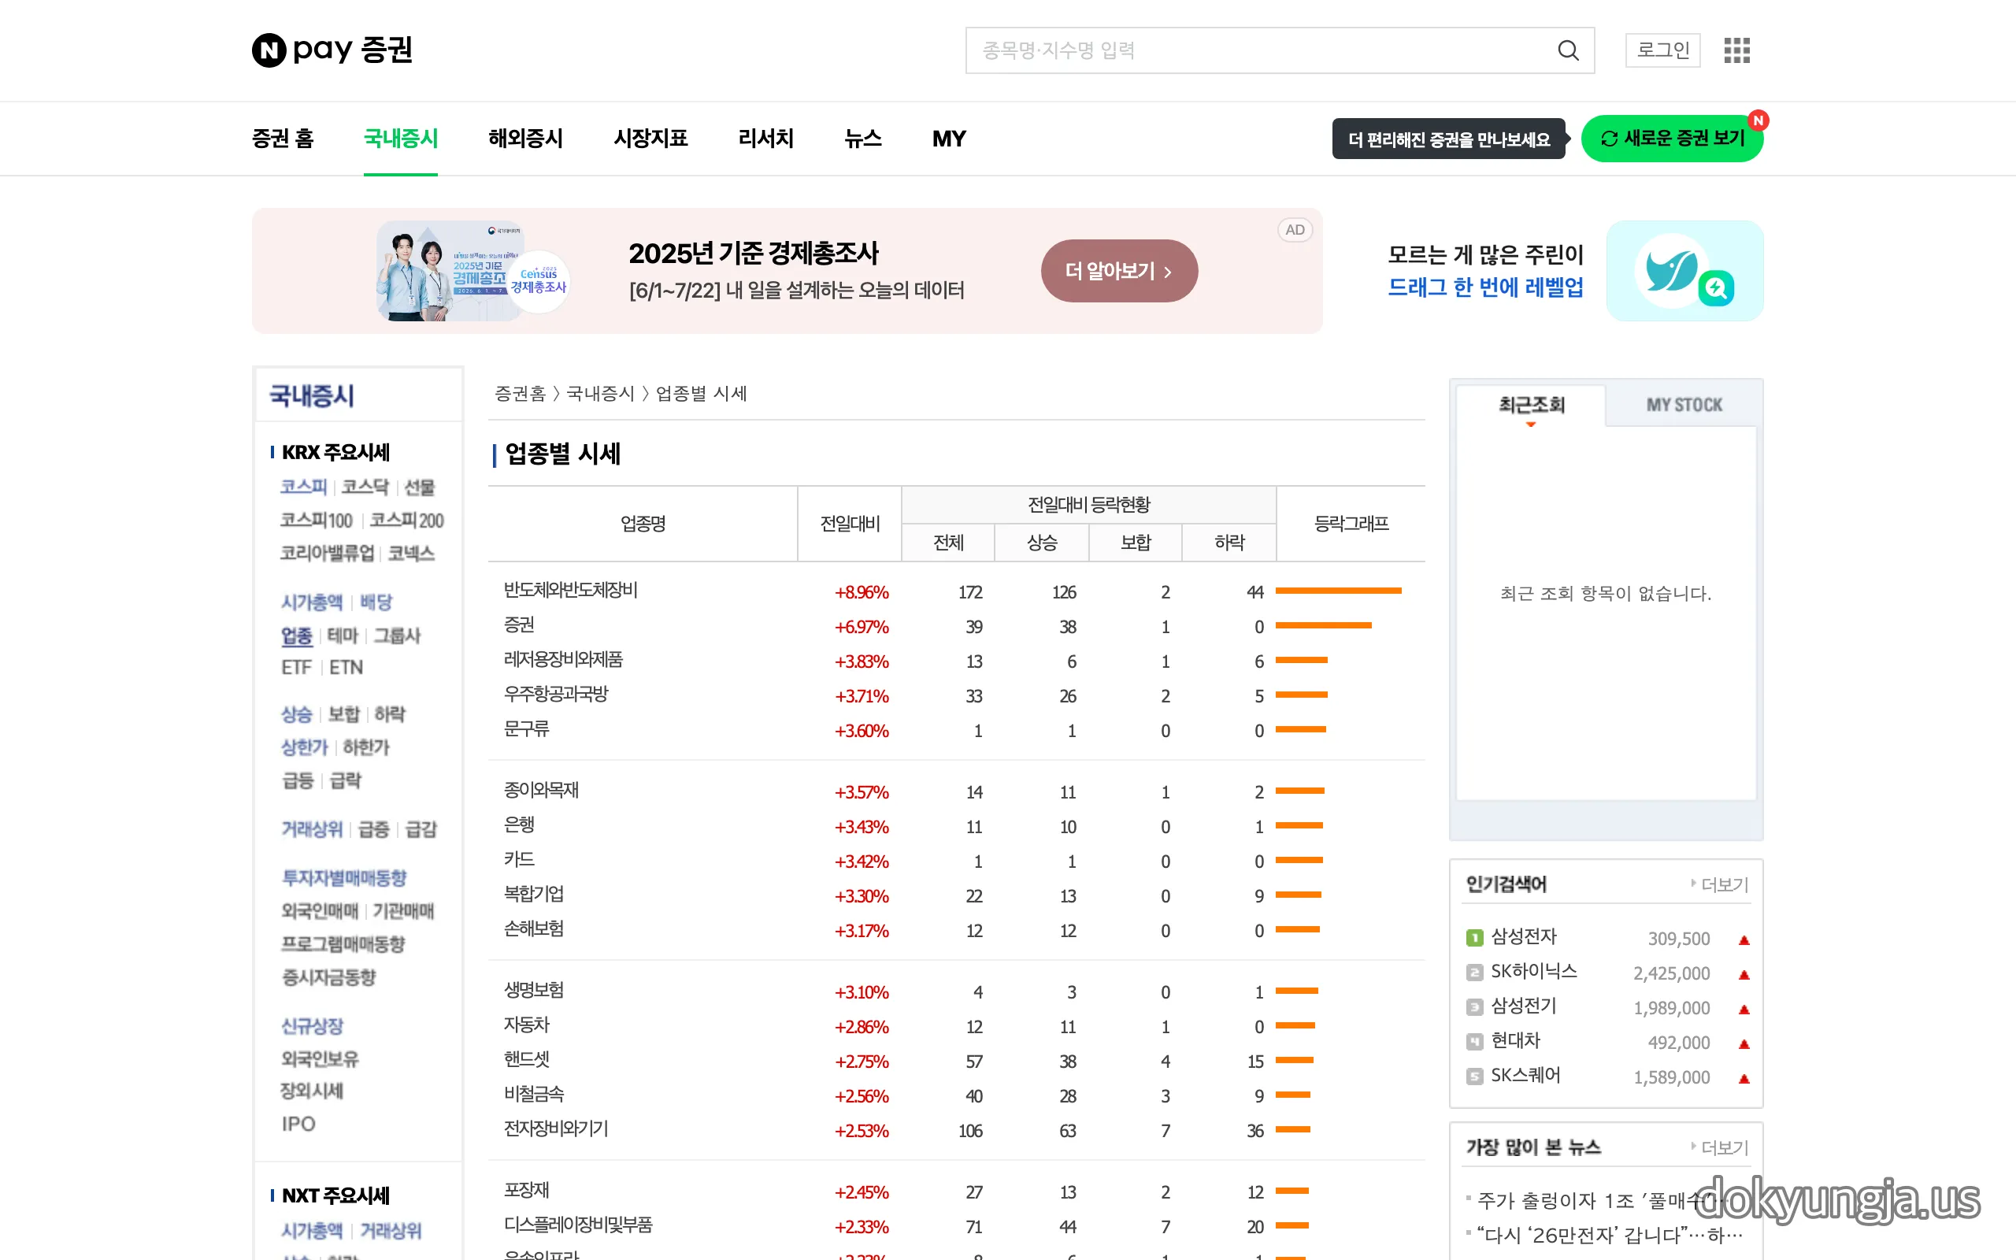Viewport: 2016px width, 1260px height.
Task: Open 해외증시 menu
Action: click(x=526, y=139)
